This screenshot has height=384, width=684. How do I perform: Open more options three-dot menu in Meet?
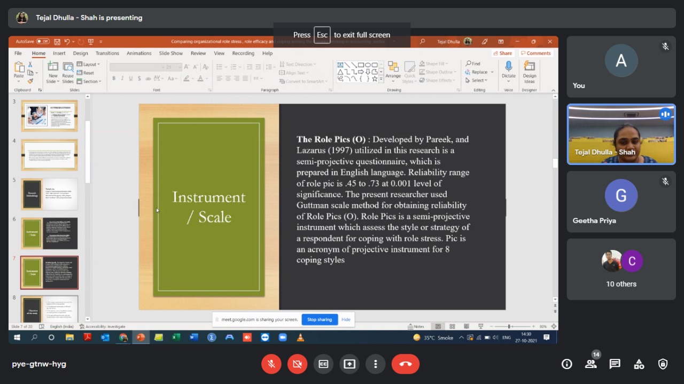coord(376,364)
